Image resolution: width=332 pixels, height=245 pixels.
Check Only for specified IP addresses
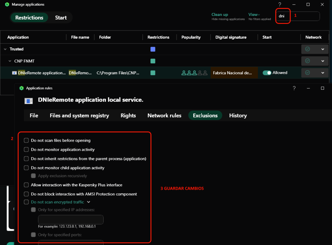pyautogui.click(x=33, y=210)
